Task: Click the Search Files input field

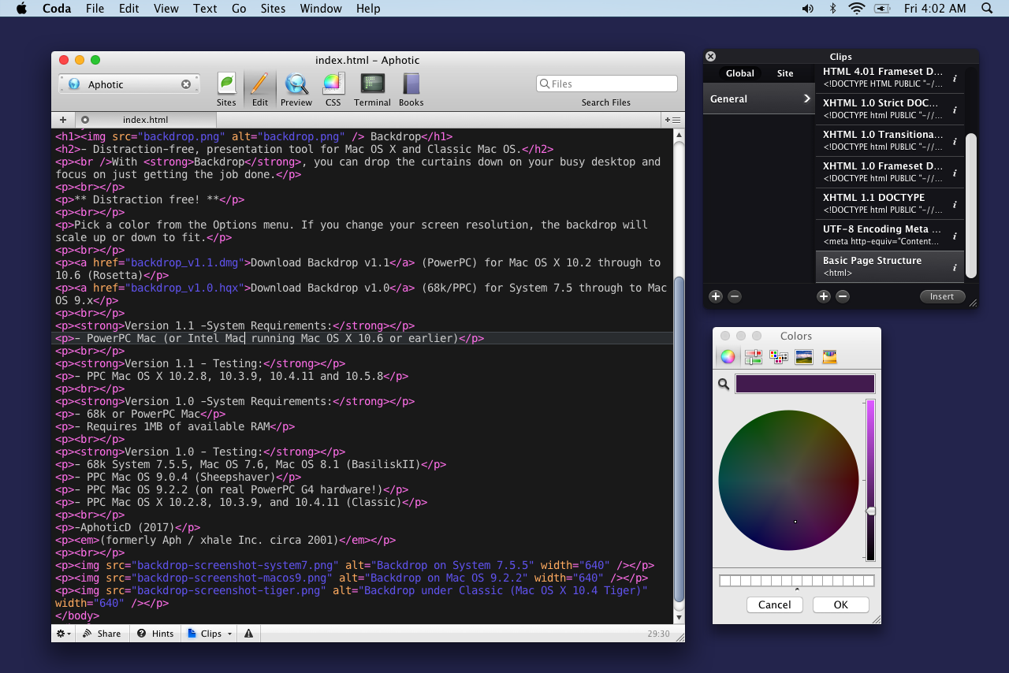Action: (x=607, y=84)
